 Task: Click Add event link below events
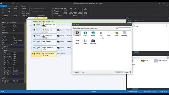pos(35,59)
